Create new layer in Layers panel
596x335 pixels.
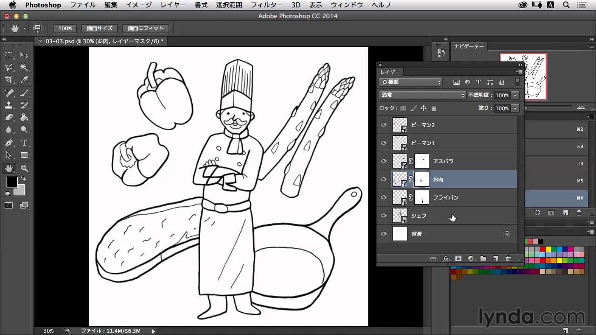tap(495, 259)
